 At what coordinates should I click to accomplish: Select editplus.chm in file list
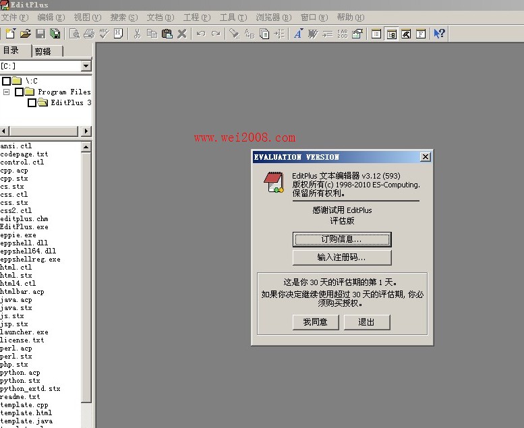[x=24, y=219]
